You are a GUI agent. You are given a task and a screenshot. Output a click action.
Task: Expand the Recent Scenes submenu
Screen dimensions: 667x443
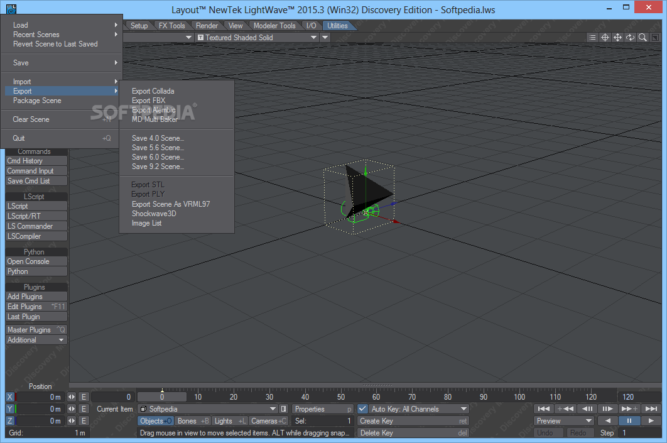click(62, 35)
